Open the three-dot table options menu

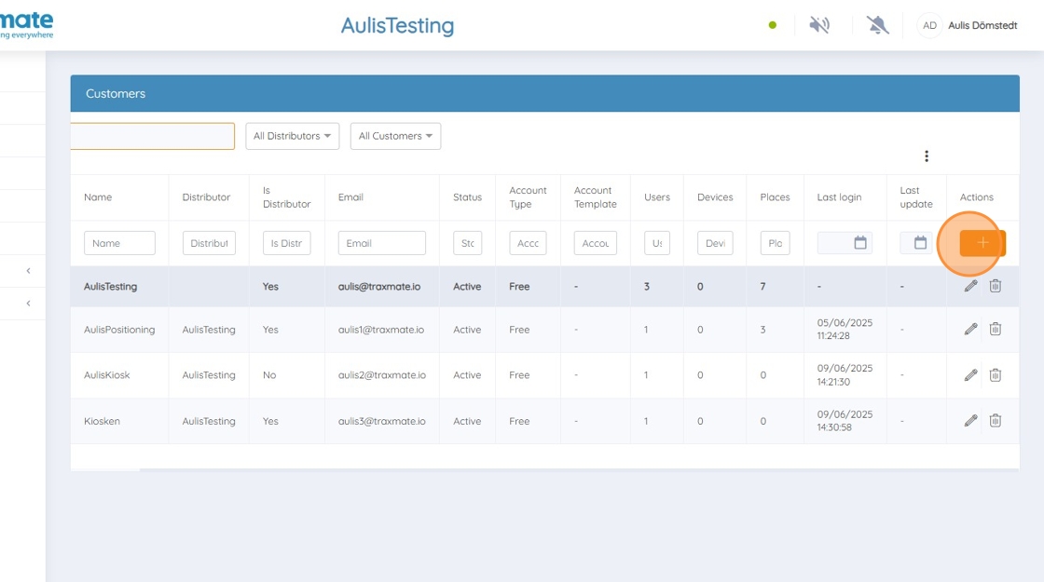(927, 156)
